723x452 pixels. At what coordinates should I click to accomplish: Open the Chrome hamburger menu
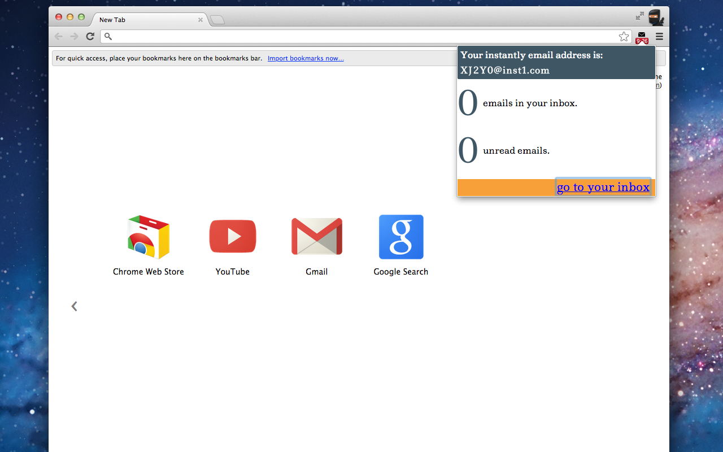click(x=659, y=37)
